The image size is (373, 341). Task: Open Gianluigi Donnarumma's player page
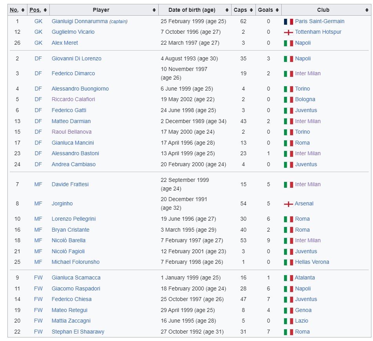click(x=80, y=21)
